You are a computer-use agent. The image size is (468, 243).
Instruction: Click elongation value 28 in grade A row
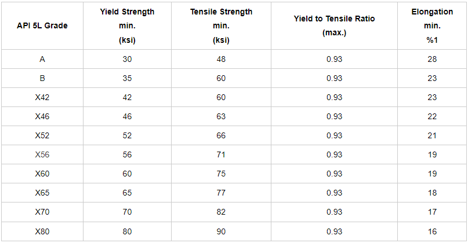(x=431, y=59)
